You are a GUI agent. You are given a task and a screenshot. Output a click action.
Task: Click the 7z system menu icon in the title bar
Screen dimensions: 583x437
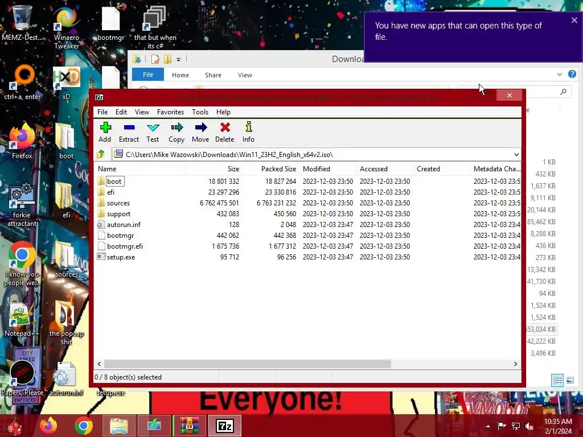click(x=99, y=97)
